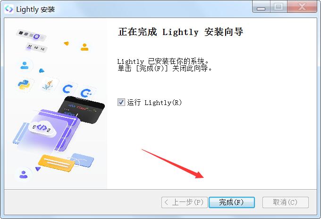Click the C++ language logo
This screenshot has height=219, width=321.
(86, 93)
